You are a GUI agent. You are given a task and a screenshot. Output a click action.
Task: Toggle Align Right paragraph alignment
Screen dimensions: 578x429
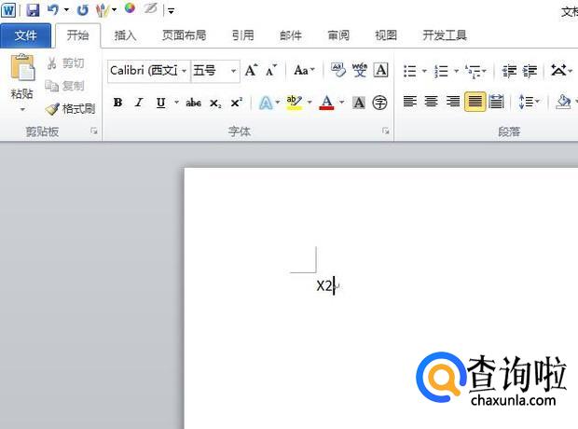pyautogui.click(x=453, y=102)
